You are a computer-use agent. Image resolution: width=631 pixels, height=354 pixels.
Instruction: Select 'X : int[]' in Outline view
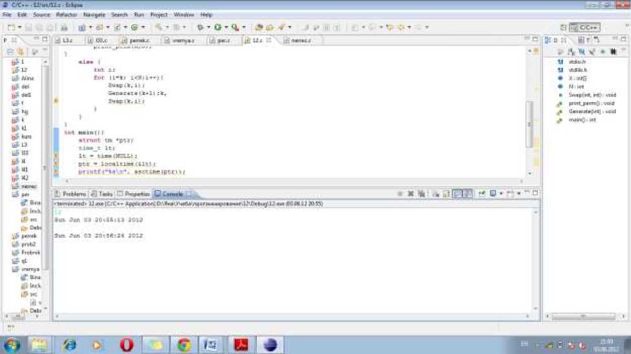(x=572, y=78)
